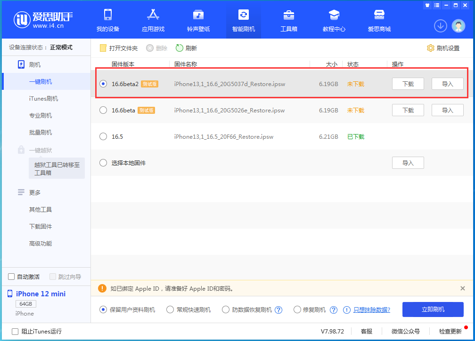Select iTunes刷机 in the sidebar

(x=43, y=98)
